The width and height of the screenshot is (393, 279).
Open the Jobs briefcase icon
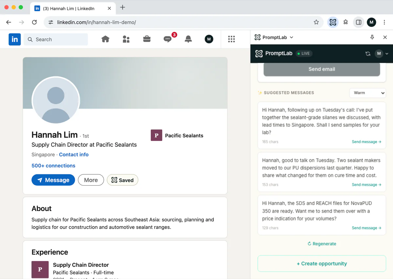(x=147, y=39)
